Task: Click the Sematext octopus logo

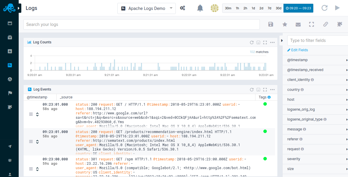Action: (9, 8)
